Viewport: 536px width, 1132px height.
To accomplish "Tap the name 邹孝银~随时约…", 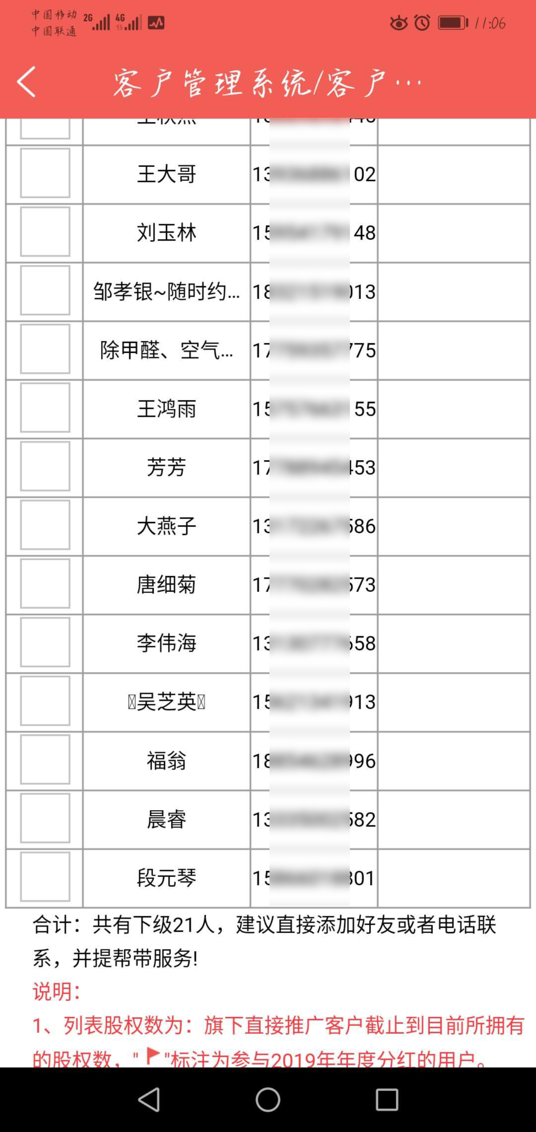I will coord(167,291).
